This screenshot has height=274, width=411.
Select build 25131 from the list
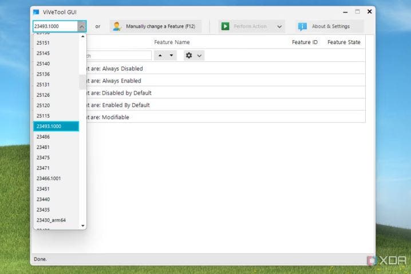pyautogui.click(x=56, y=84)
